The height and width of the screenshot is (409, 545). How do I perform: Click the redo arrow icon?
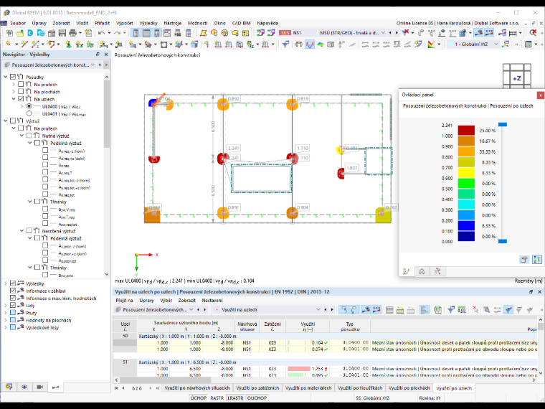coord(117,33)
